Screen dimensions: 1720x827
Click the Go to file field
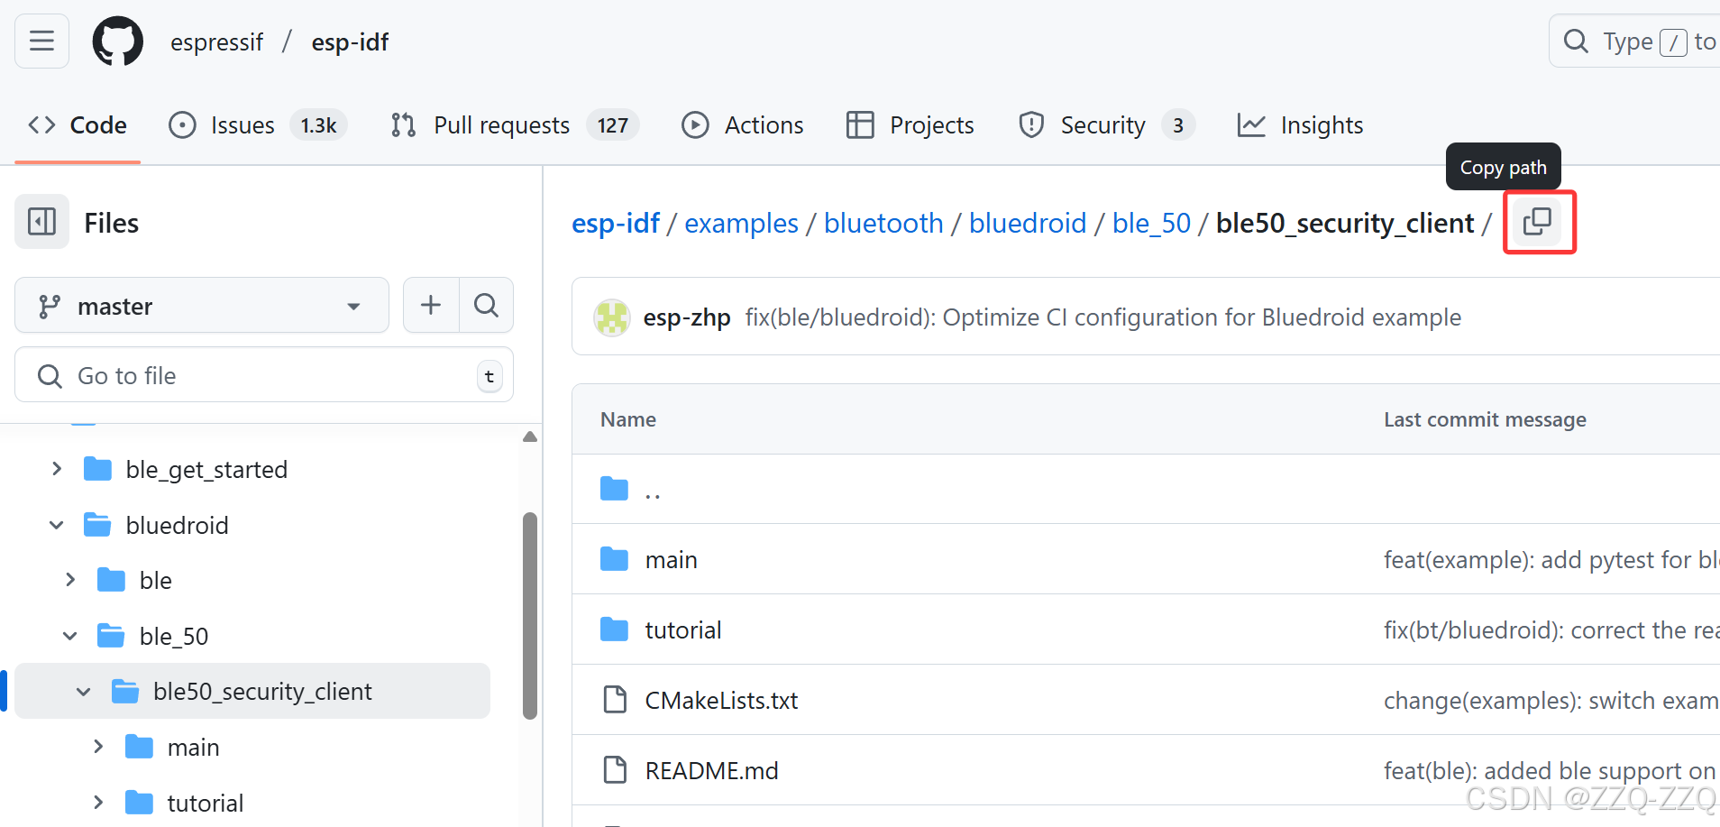point(261,376)
